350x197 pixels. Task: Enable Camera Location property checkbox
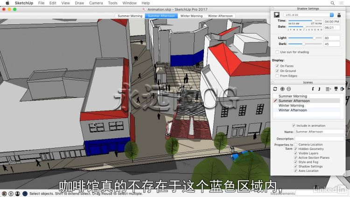coord(295,145)
